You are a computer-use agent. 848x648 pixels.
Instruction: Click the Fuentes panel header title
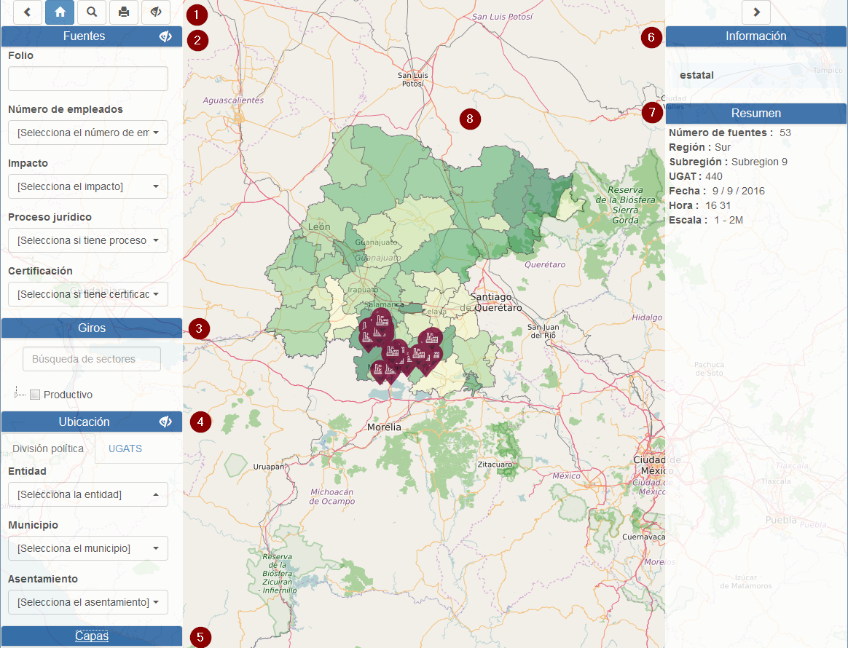pyautogui.click(x=84, y=36)
